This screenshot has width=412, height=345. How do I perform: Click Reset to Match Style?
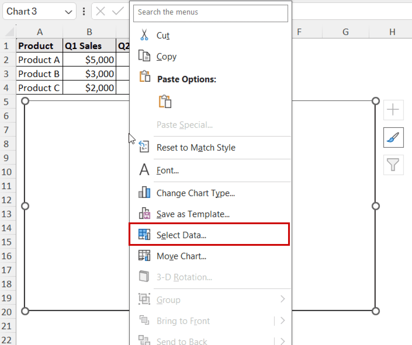196,147
